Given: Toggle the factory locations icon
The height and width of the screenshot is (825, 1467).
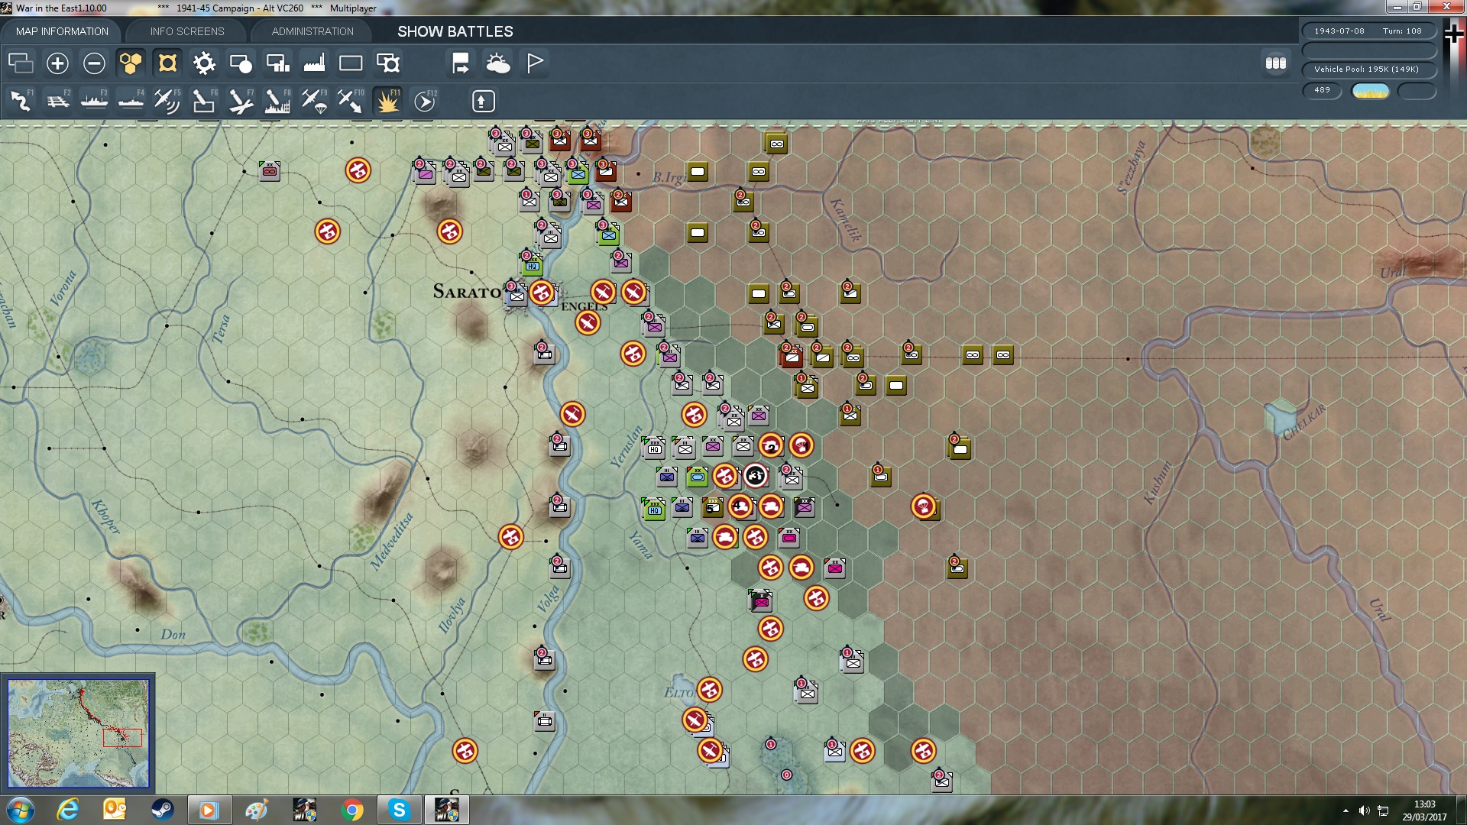Looking at the screenshot, I should pos(314,63).
